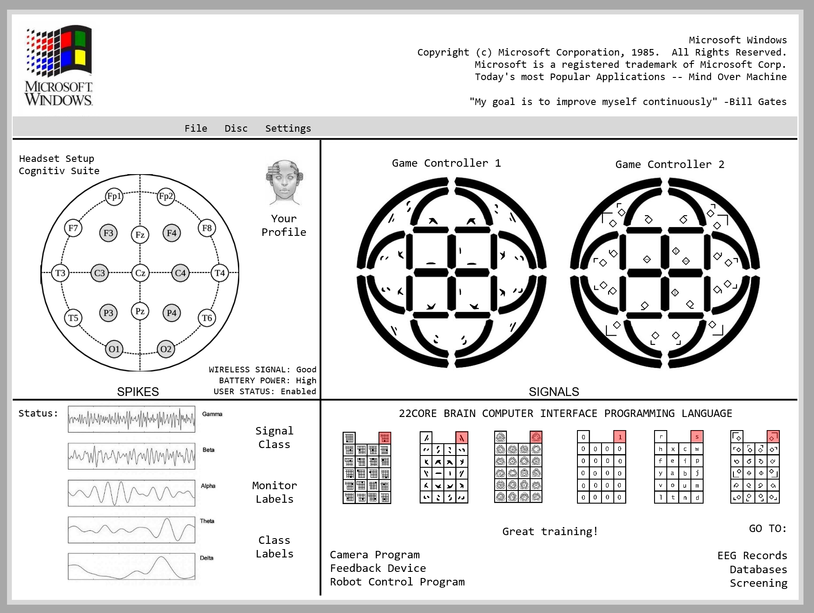Open Class Labels
The height and width of the screenshot is (613, 814).
(274, 547)
